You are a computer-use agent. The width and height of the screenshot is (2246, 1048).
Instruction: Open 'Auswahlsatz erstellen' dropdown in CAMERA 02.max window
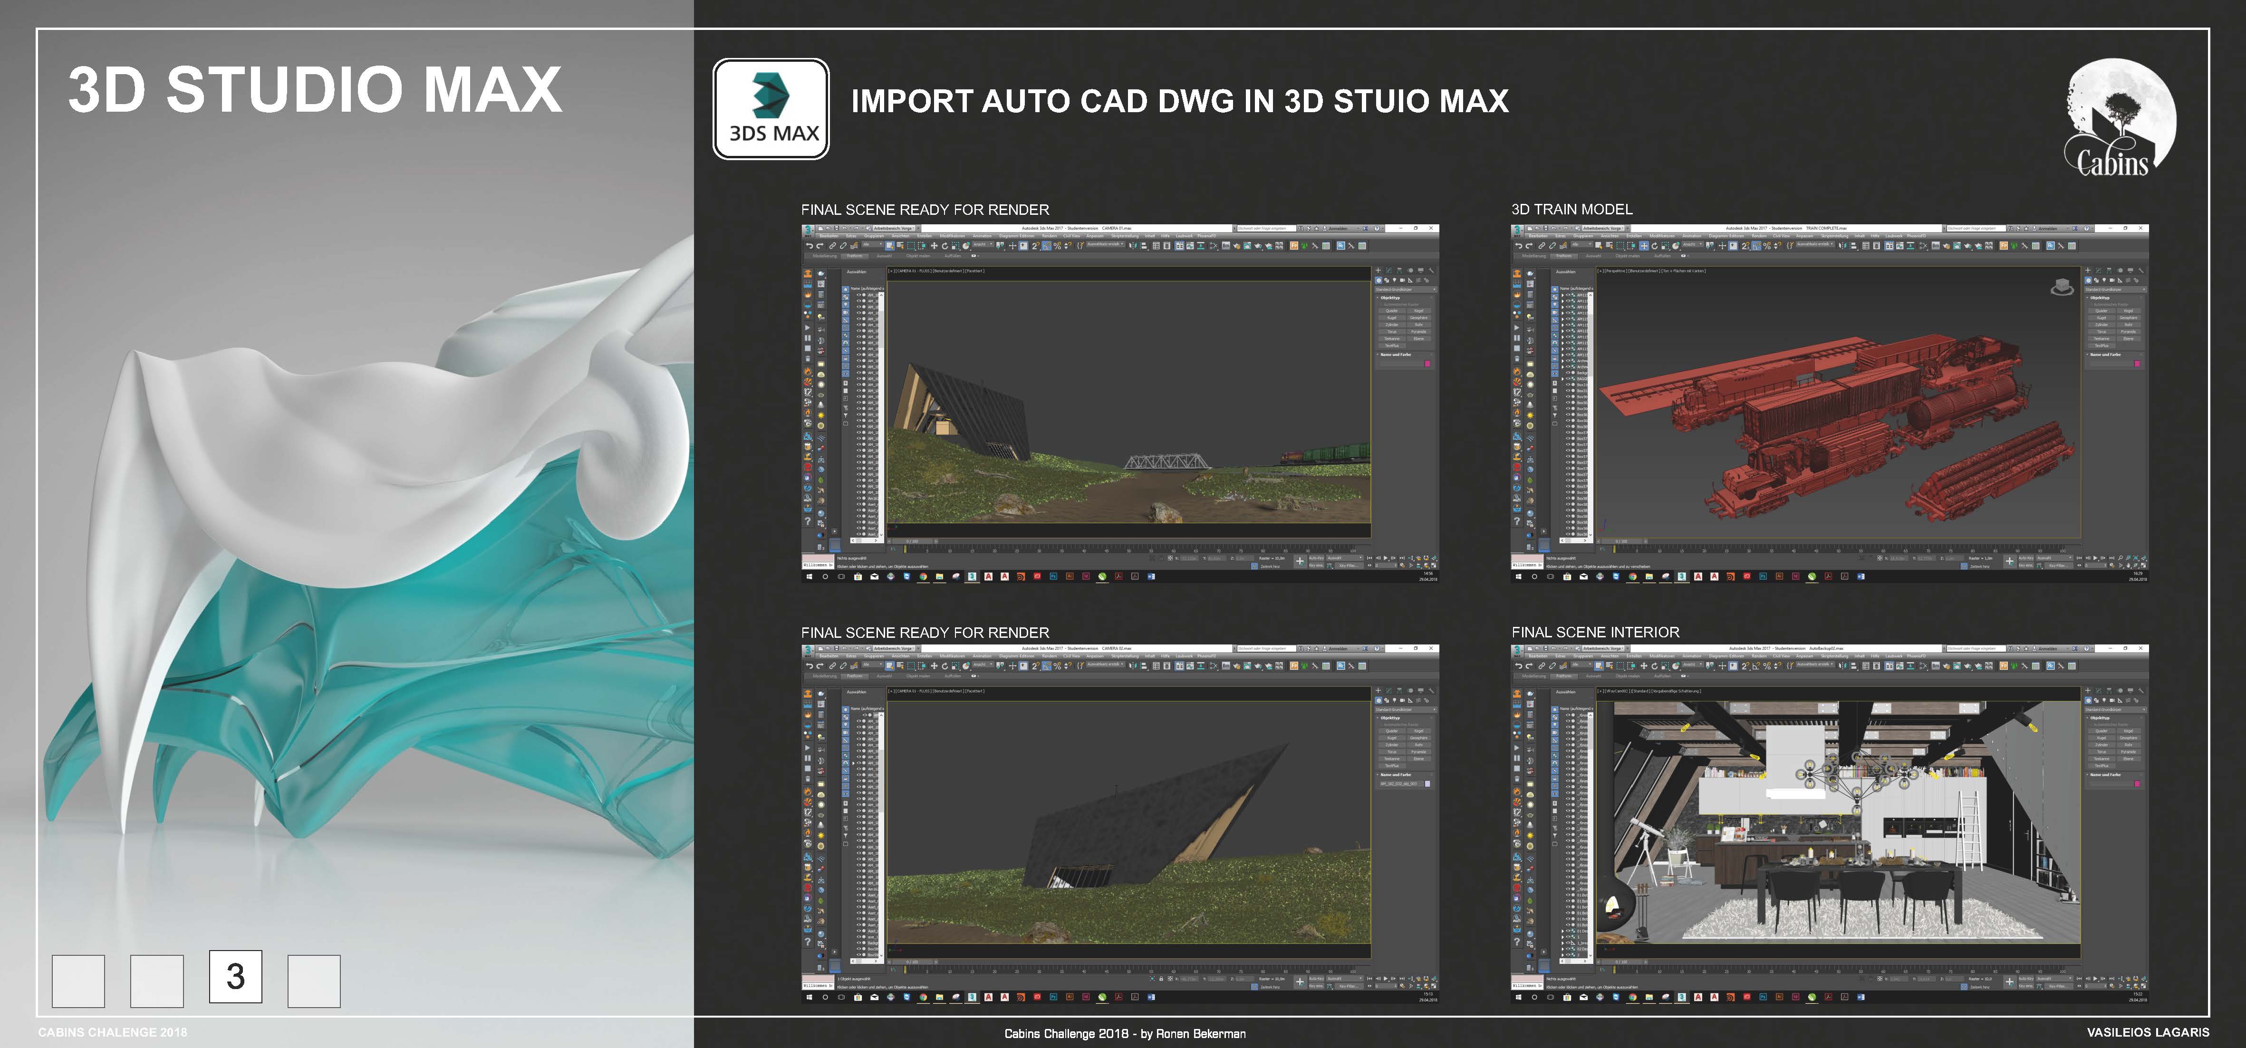pos(1106,664)
